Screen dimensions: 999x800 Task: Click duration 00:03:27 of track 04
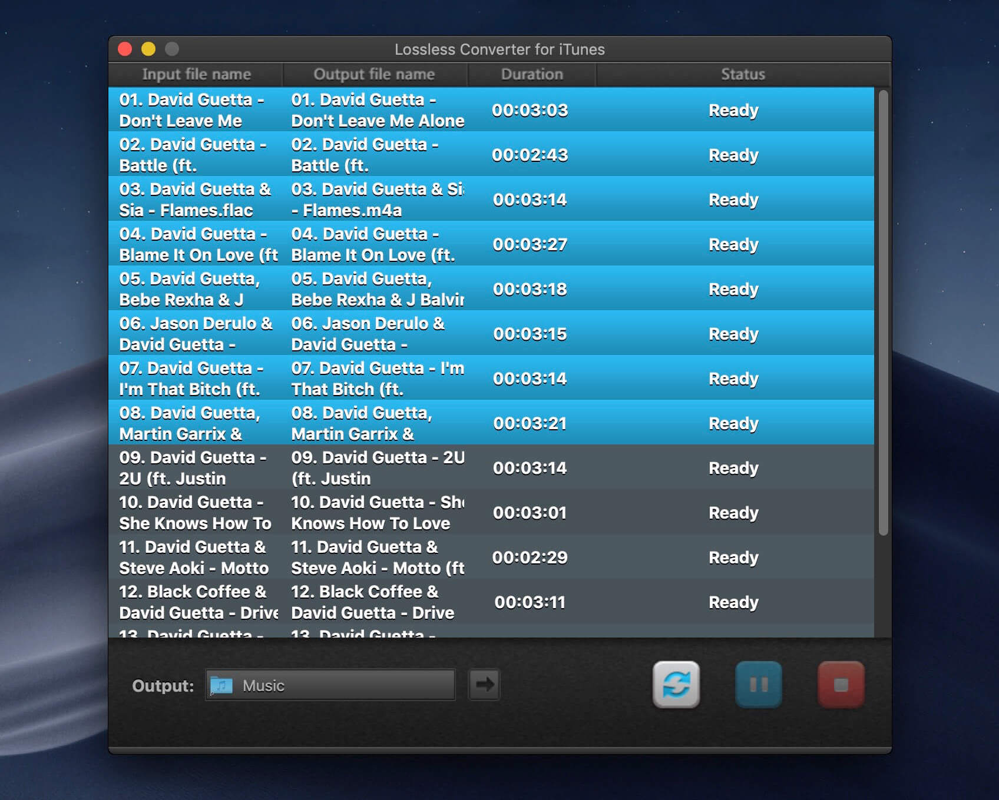point(530,244)
